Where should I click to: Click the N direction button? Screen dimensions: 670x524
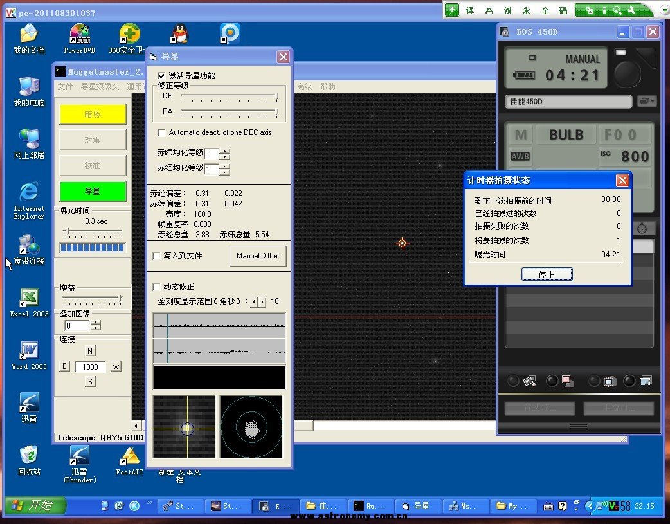coord(90,350)
